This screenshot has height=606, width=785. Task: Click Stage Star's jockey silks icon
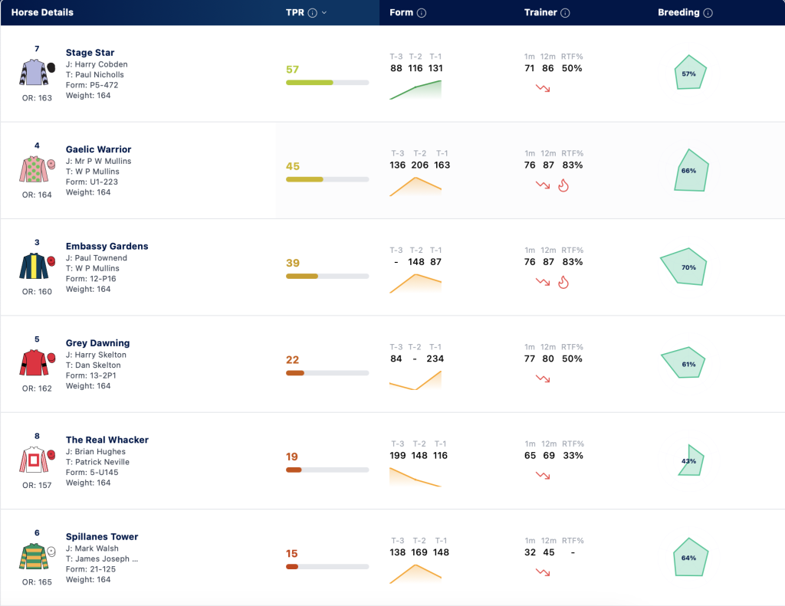tap(37, 73)
